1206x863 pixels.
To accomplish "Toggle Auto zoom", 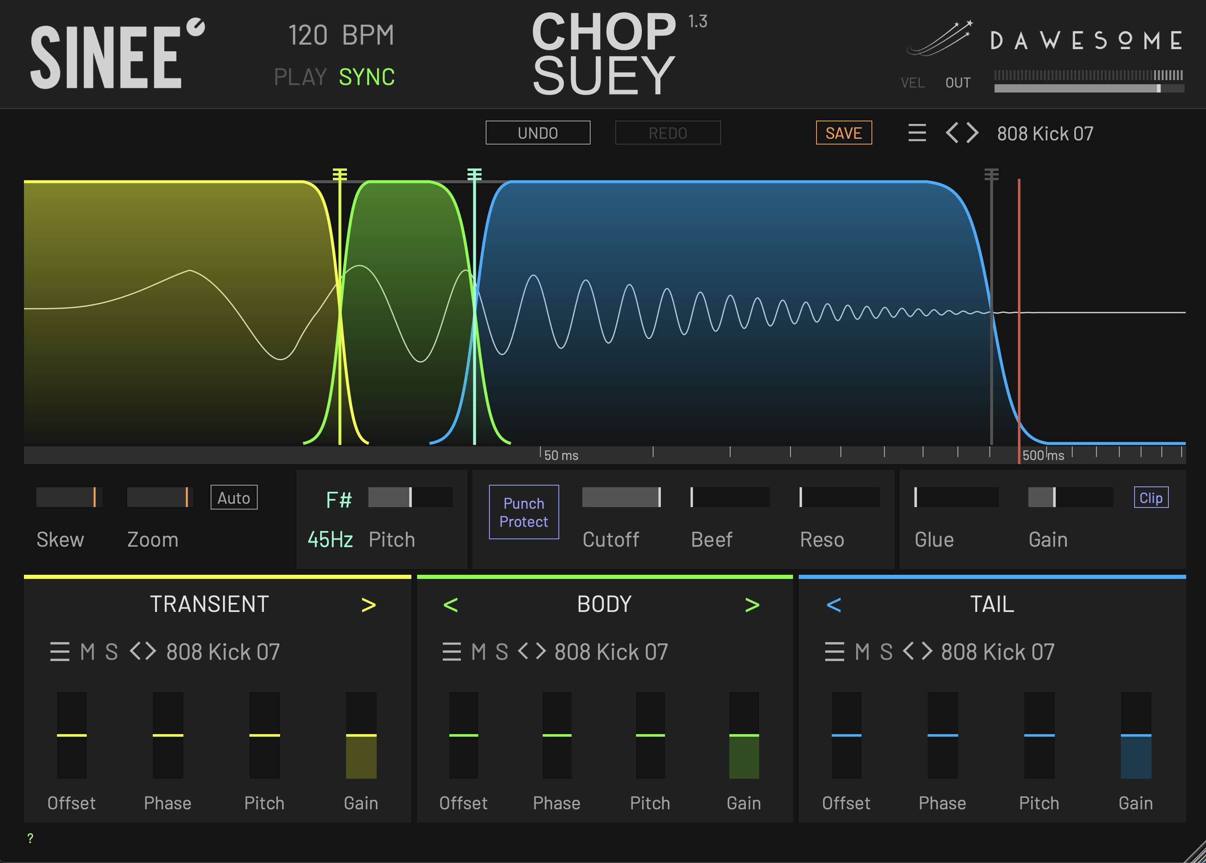I will point(234,498).
